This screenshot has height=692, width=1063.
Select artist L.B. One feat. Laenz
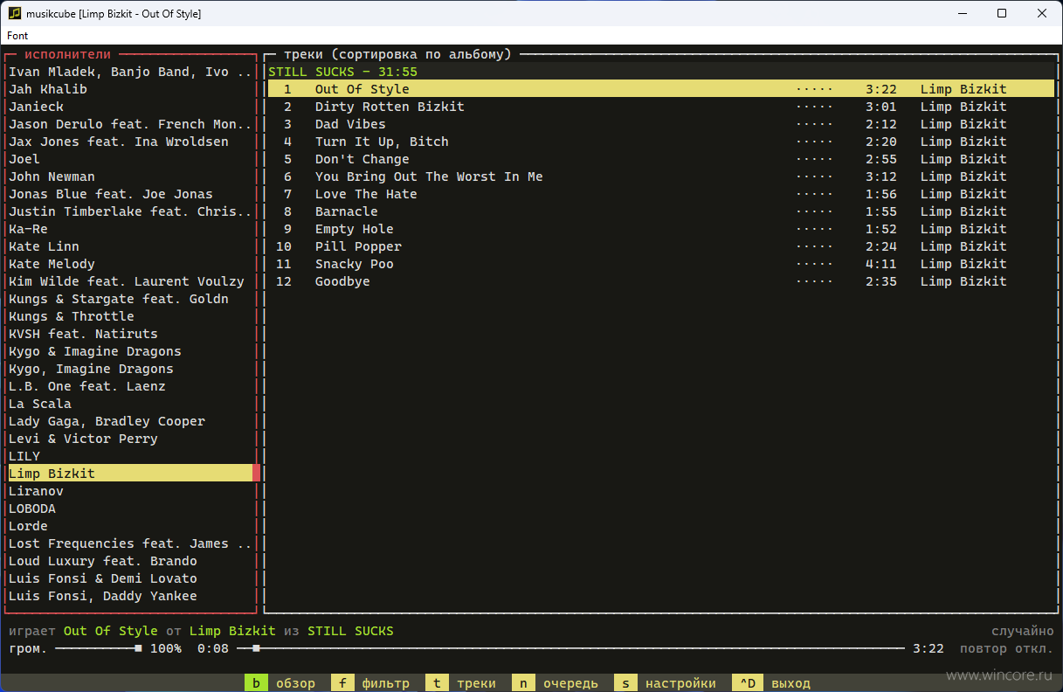pyautogui.click(x=129, y=386)
